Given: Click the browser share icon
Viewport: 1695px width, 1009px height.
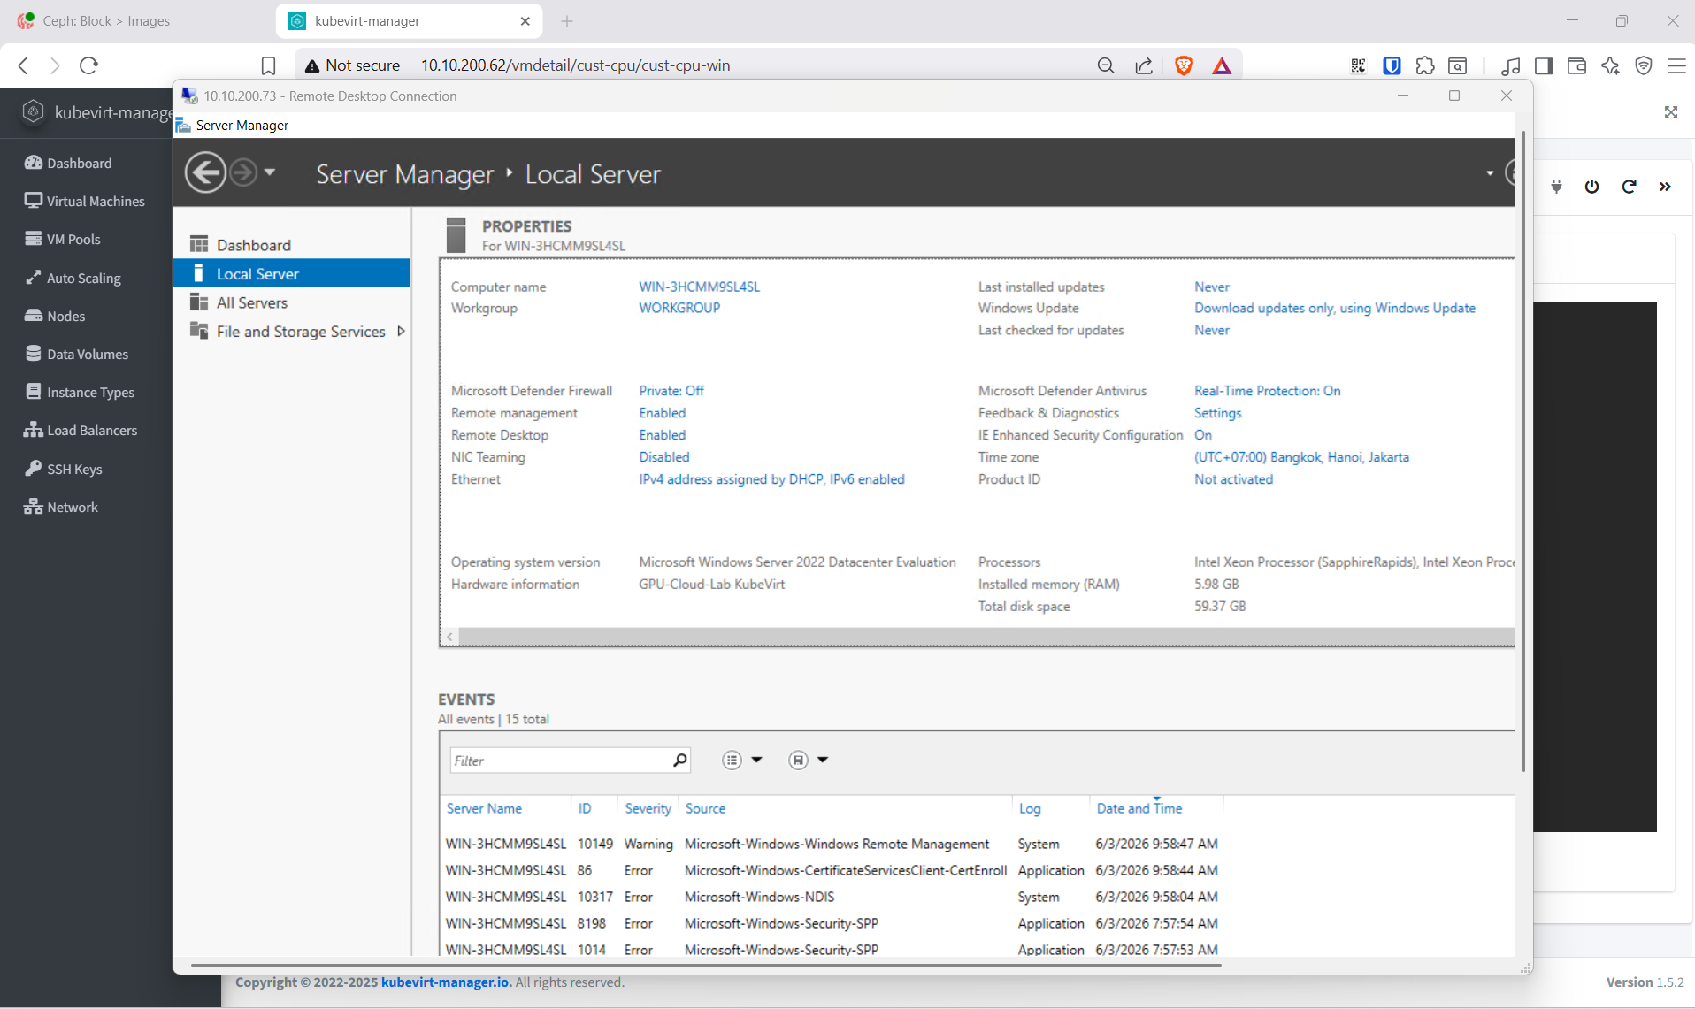Looking at the screenshot, I should [x=1144, y=65].
